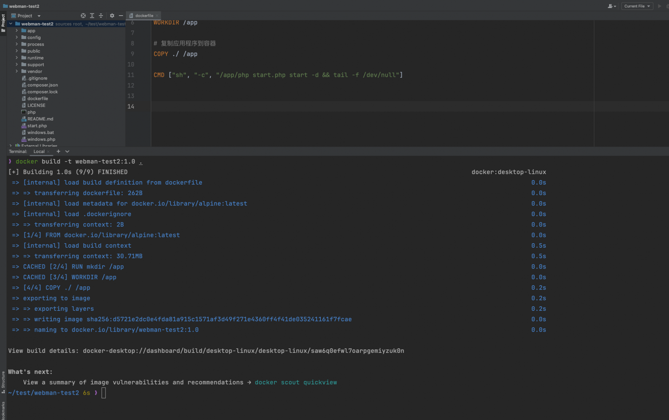The height and width of the screenshot is (420, 669).
Task: Open the Structure tool window stripe button
Action: pyautogui.click(x=3, y=382)
